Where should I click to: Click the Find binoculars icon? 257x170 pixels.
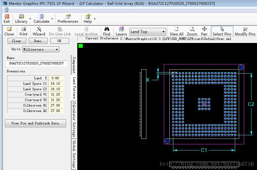pos(107,29)
